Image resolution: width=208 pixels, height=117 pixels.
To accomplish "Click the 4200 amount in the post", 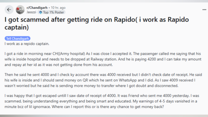I will click(x=152, y=59).
